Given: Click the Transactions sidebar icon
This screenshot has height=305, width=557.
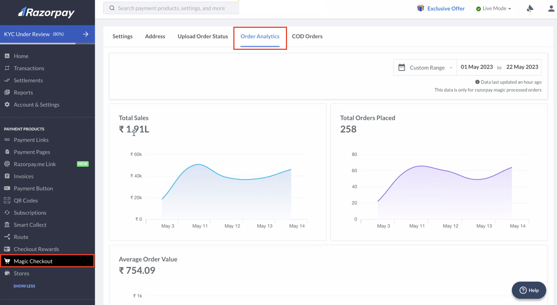Looking at the screenshot, I should pyautogui.click(x=7, y=68).
